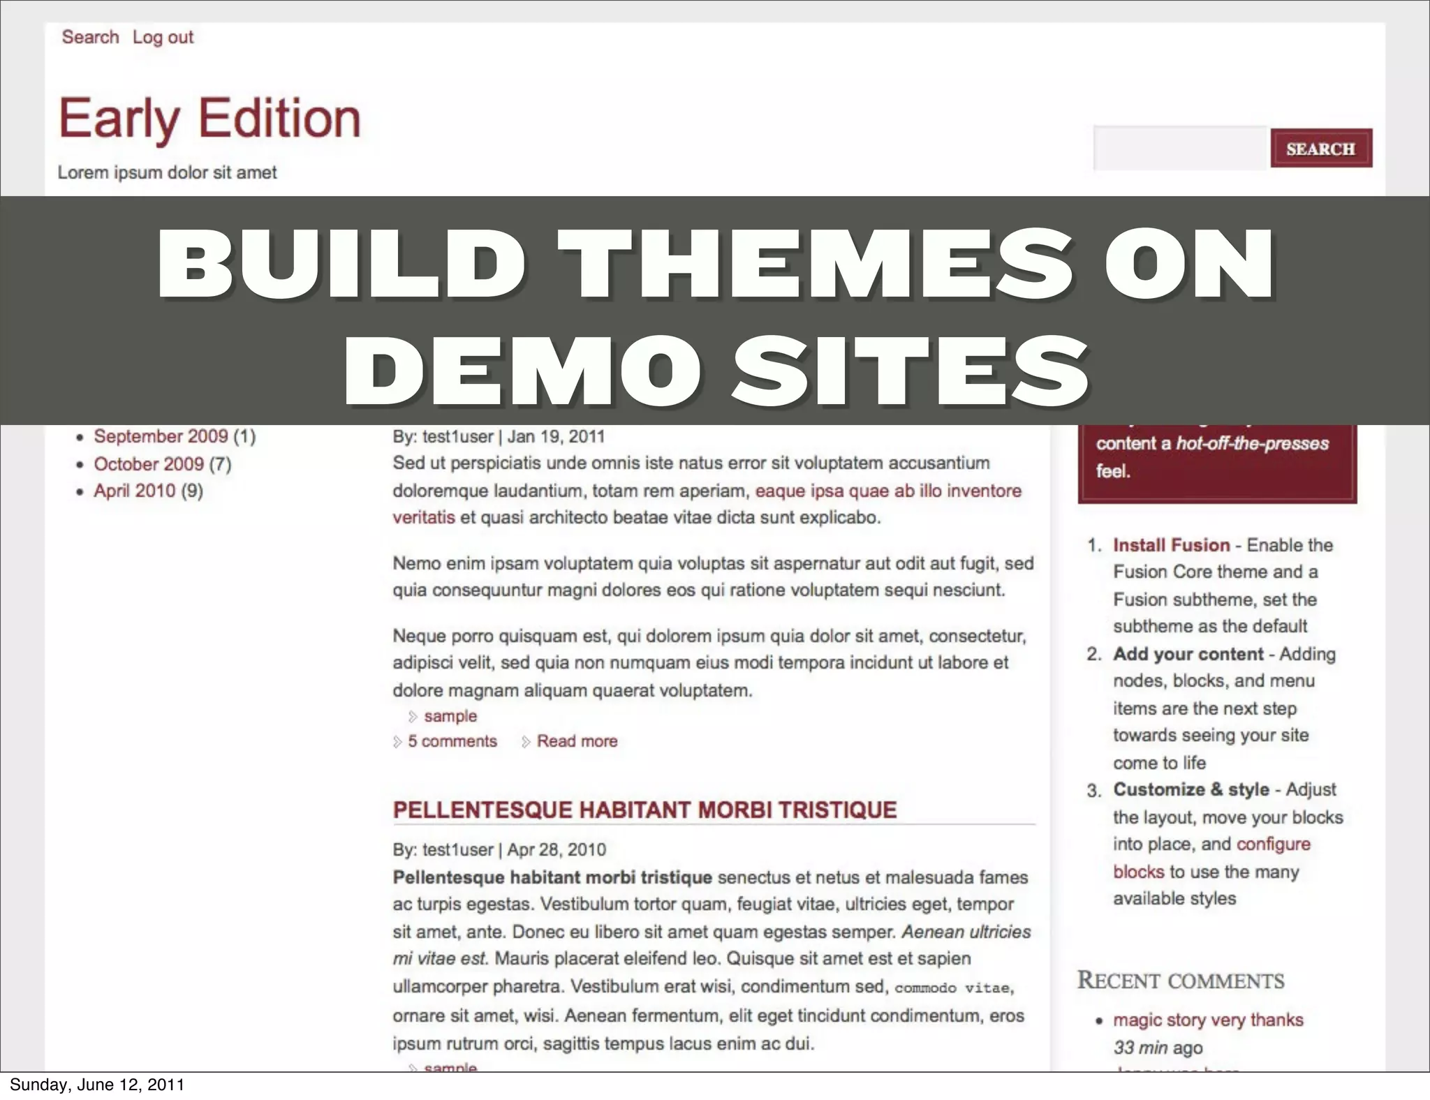Open 'magic story very thanks' comment
This screenshot has width=1430, height=1100.
pyautogui.click(x=1208, y=1020)
